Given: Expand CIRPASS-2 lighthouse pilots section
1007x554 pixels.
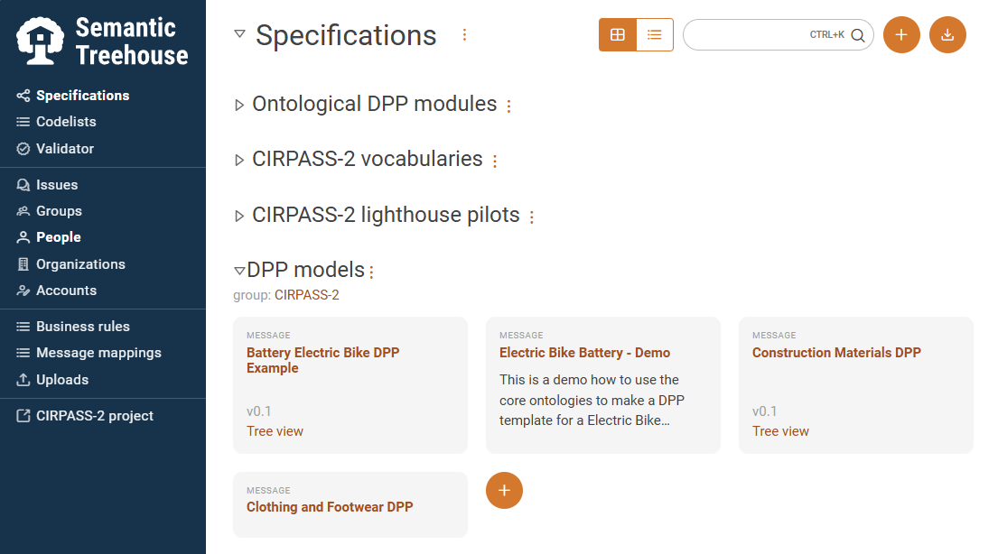Looking at the screenshot, I should click(239, 217).
